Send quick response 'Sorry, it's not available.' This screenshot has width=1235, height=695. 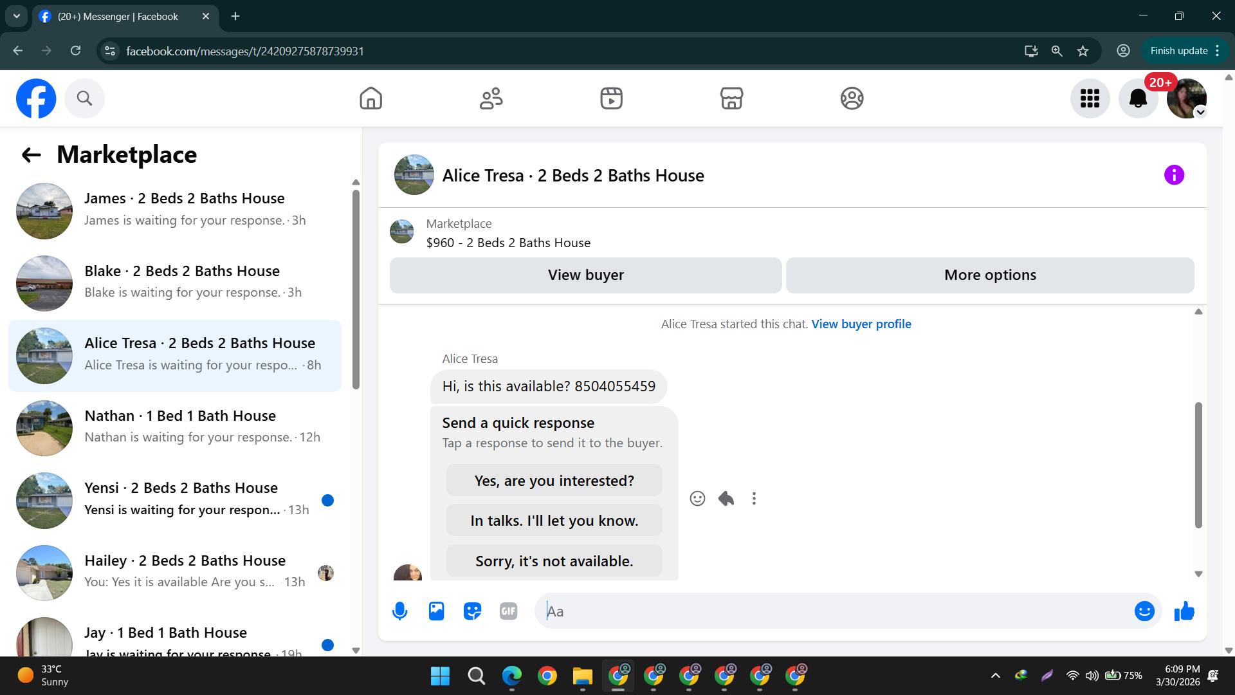pos(554,561)
